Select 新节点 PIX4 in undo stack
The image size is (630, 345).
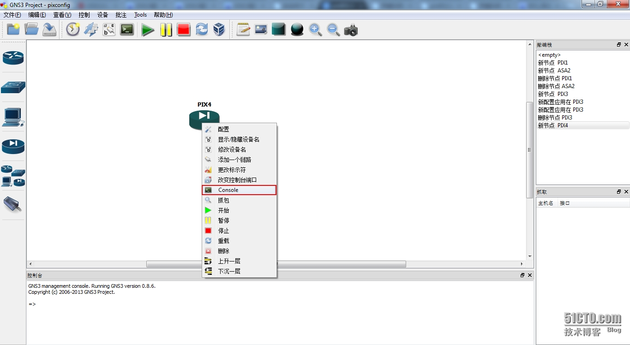pos(583,125)
